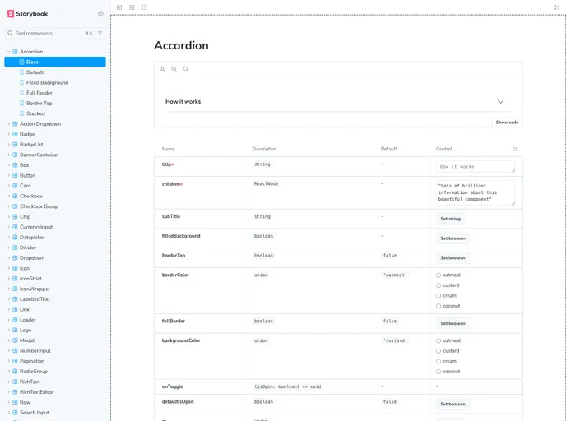Screen dimensions: 566x421
Task: Click Set boolean for filledBackground
Action: coord(452,238)
